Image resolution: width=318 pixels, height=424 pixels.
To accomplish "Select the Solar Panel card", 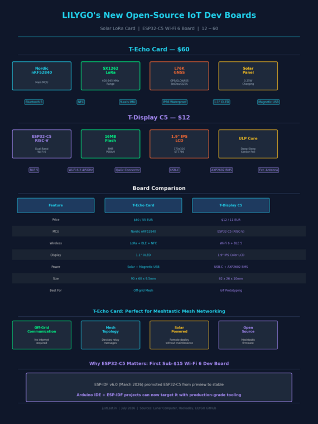I will pyautogui.click(x=248, y=76).
